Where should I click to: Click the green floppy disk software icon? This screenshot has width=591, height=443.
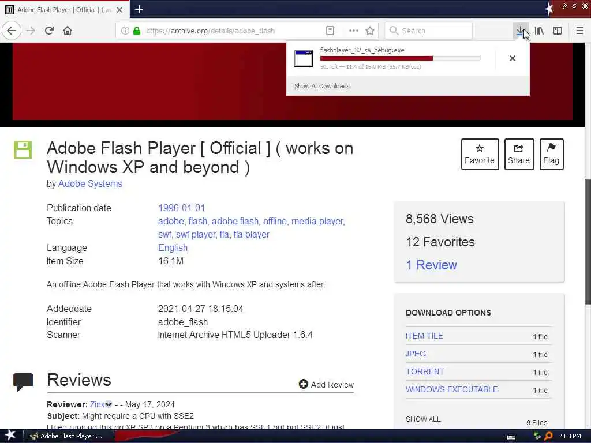[23, 149]
